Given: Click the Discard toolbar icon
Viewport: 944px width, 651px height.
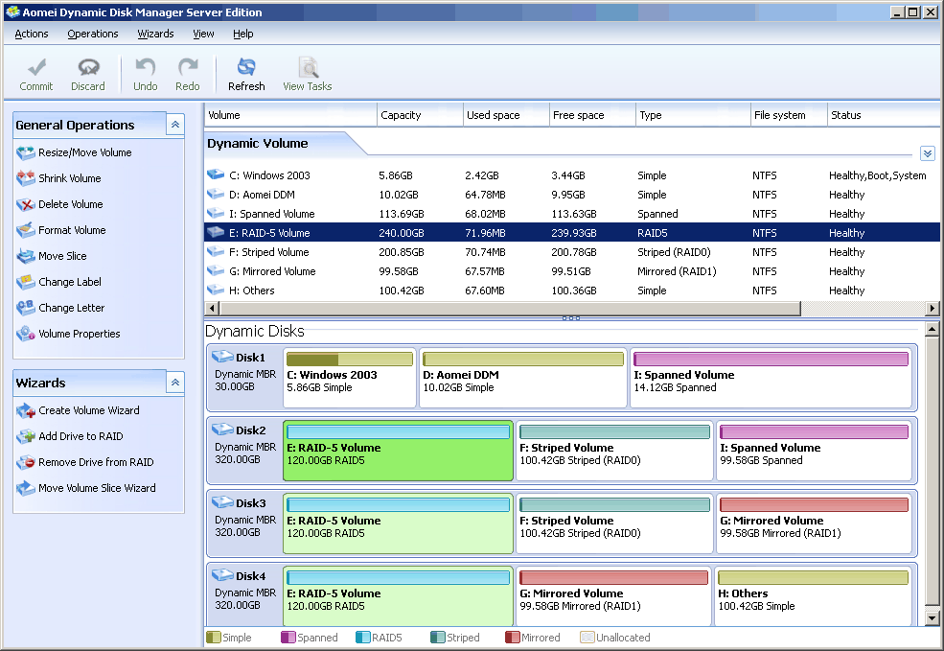Looking at the screenshot, I should pos(88,68).
